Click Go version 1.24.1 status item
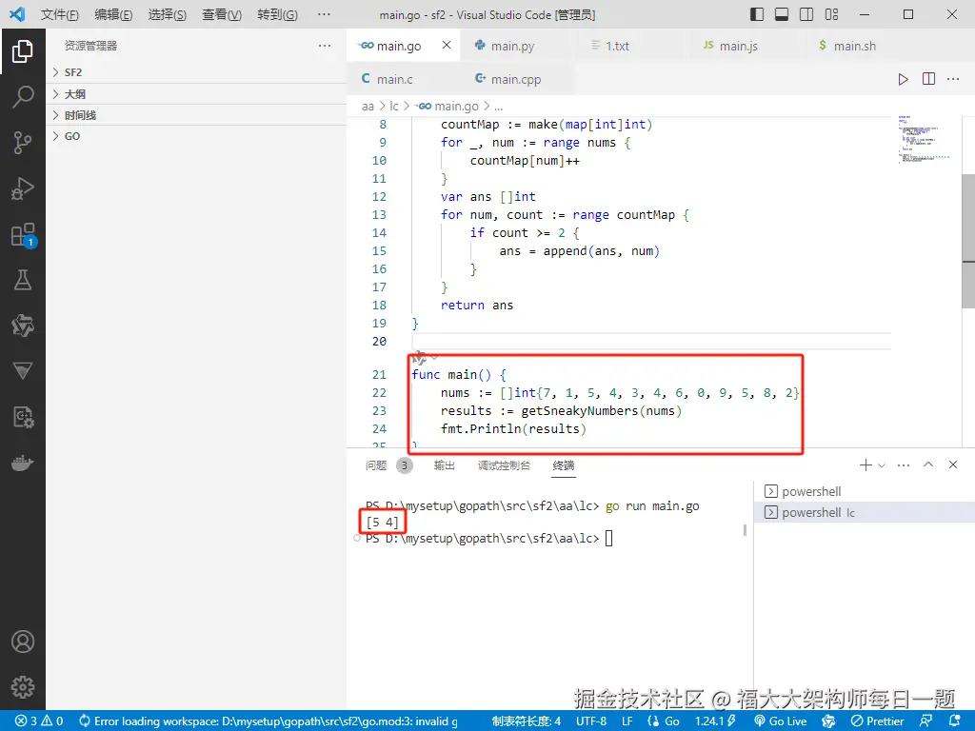 pos(715,721)
